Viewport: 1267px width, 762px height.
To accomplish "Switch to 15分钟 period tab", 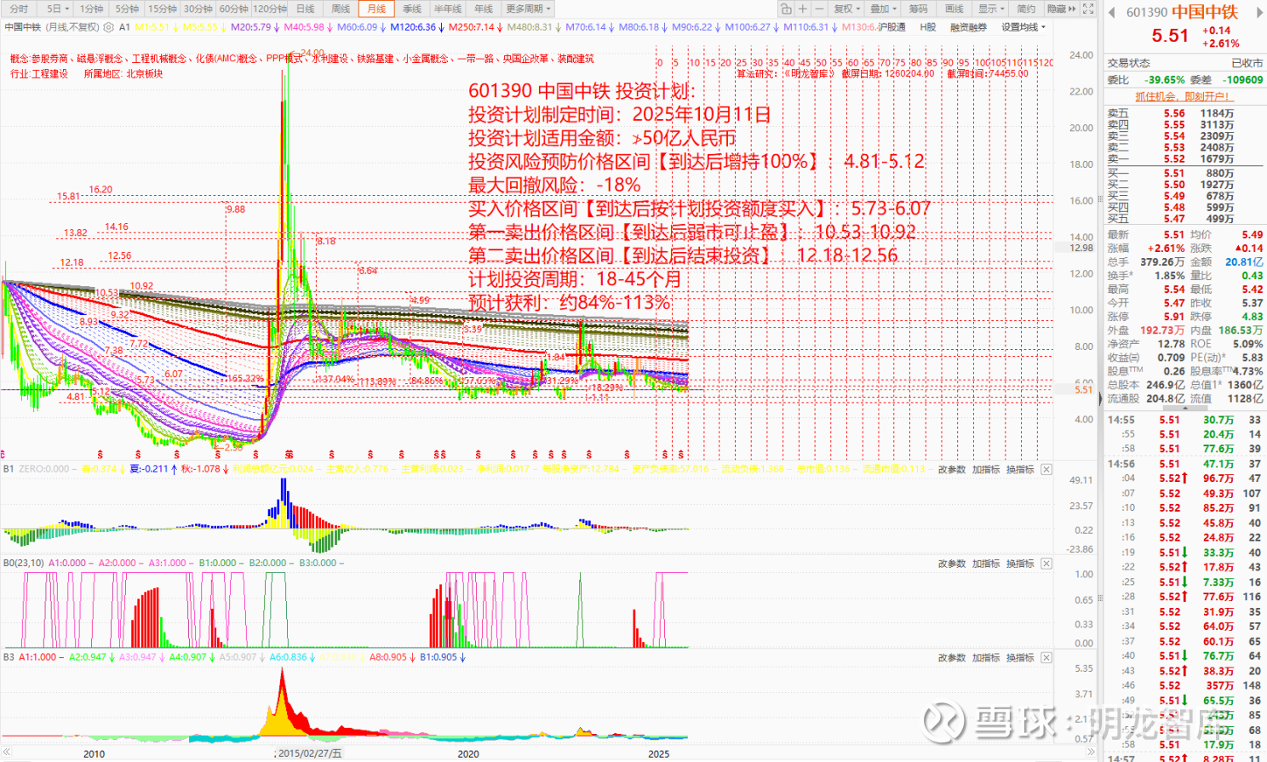I will (163, 9).
